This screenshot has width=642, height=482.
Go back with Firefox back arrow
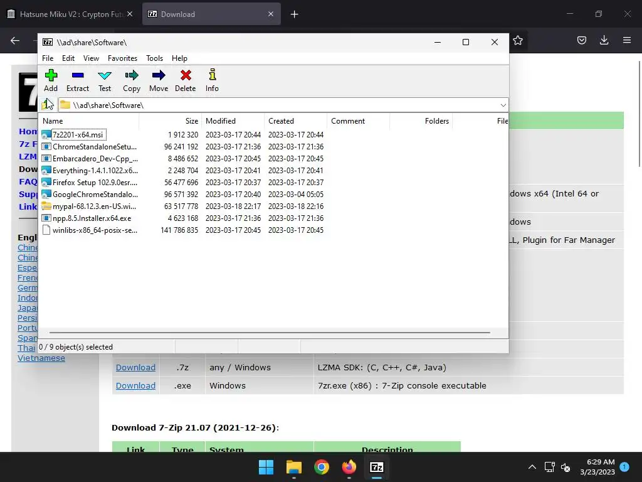tap(15, 40)
